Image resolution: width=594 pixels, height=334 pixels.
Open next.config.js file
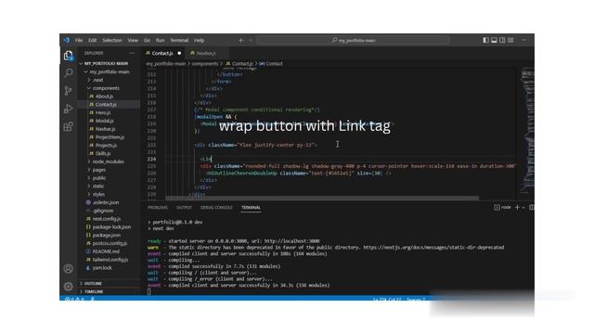coord(107,219)
